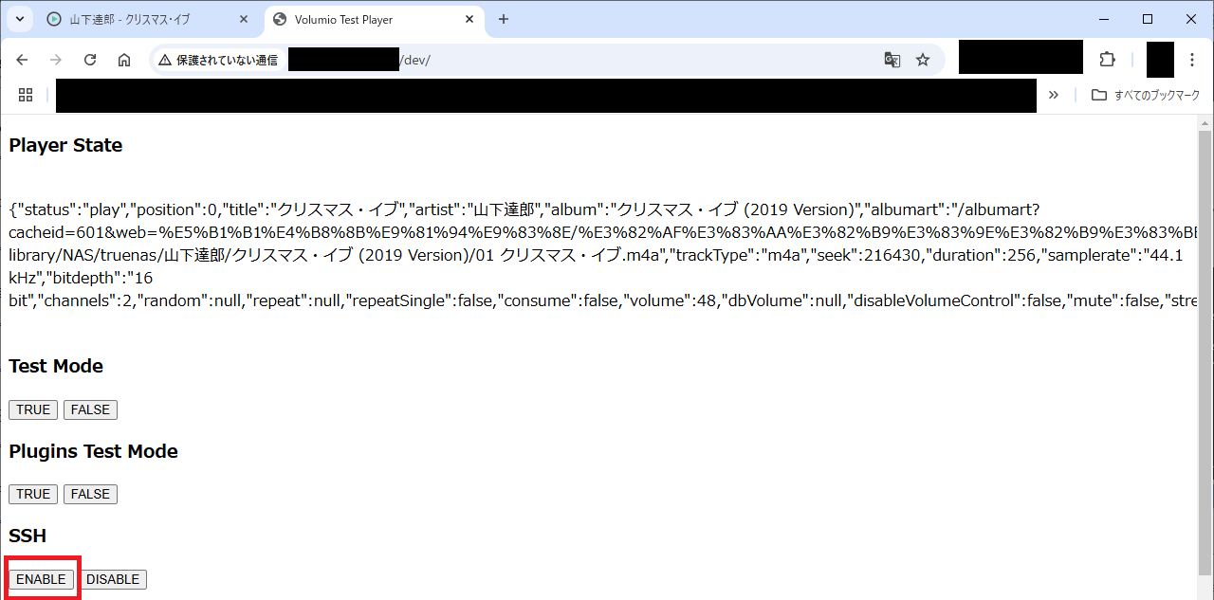Image resolution: width=1214 pixels, height=600 pixels.
Task: Open the browser home page
Action: (124, 60)
